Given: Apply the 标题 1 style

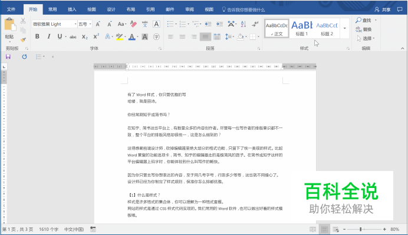Looking at the screenshot, I should point(302,29).
